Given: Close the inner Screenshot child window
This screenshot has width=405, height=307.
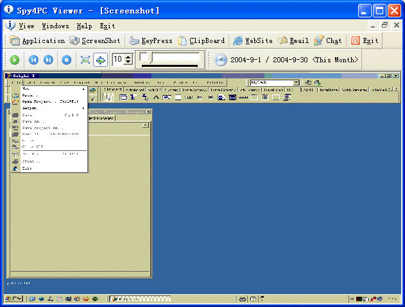Looking at the screenshot, I should click(x=397, y=25).
